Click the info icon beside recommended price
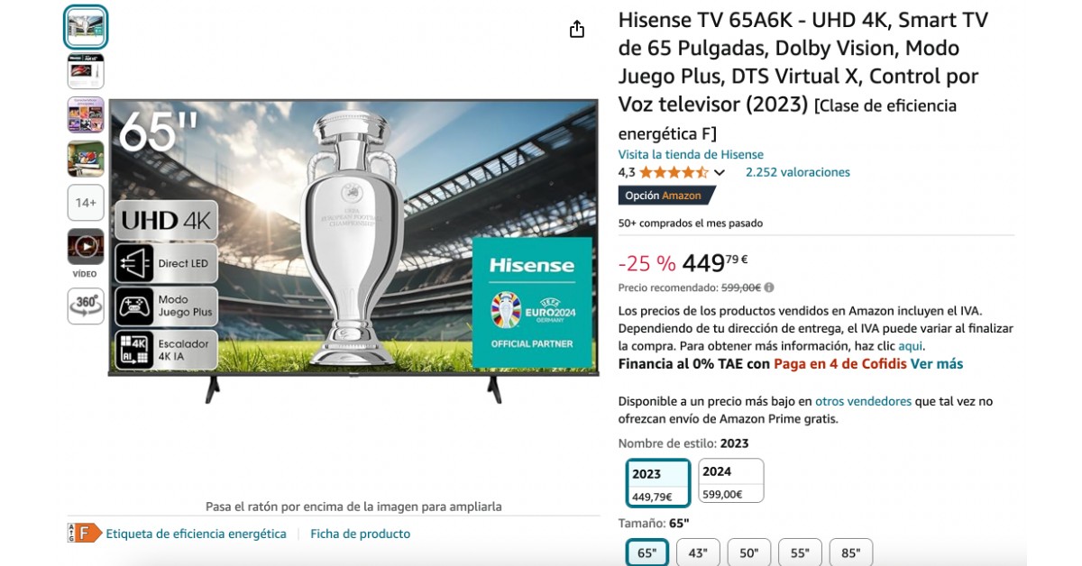 (x=769, y=288)
